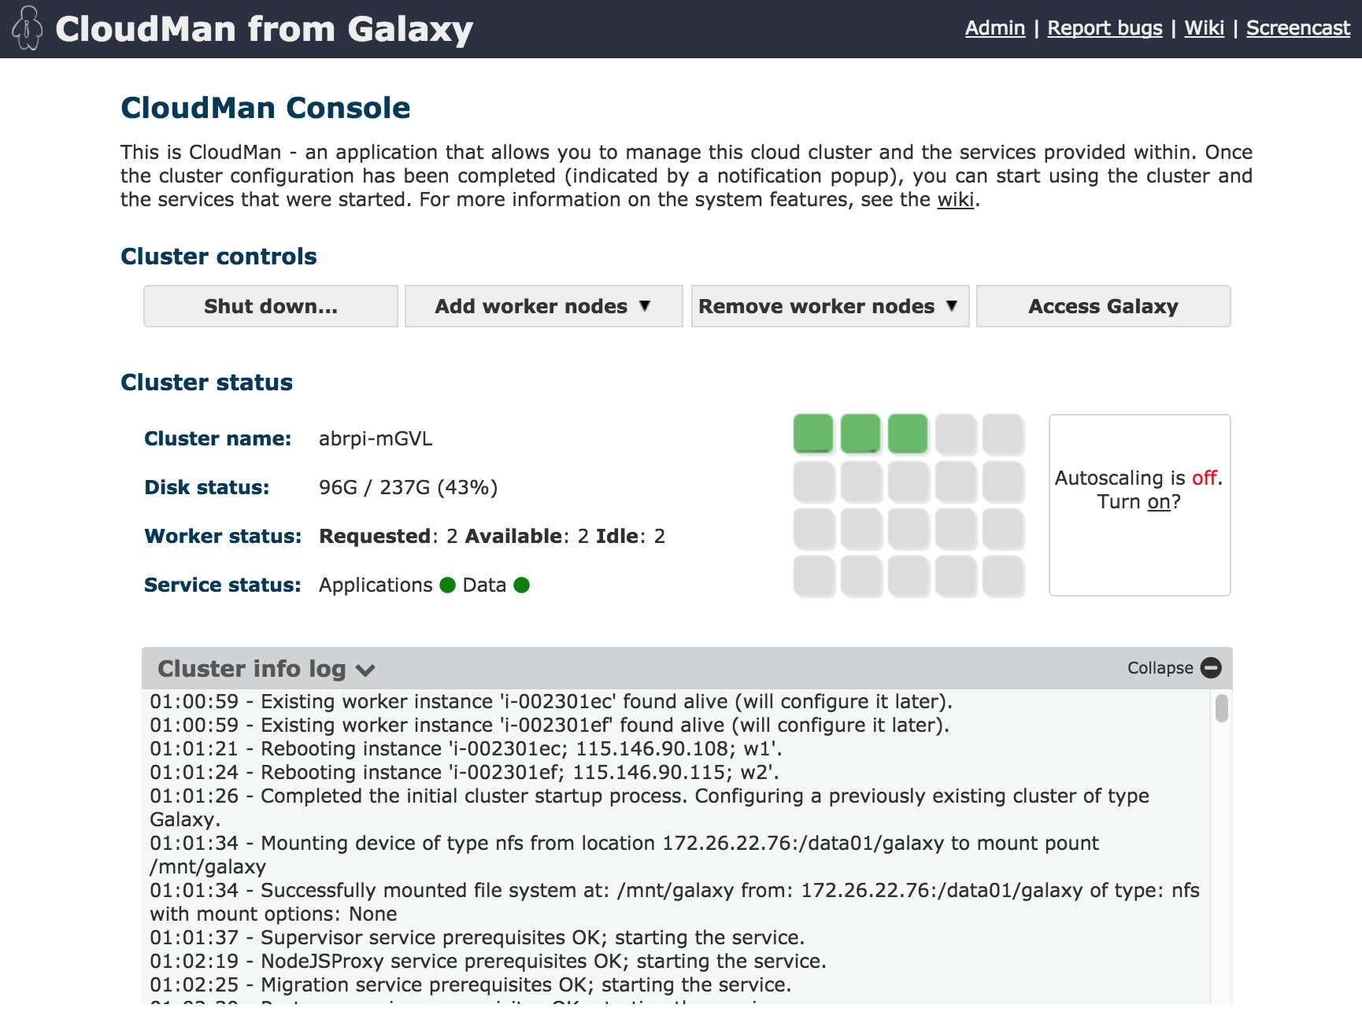Image resolution: width=1362 pixels, height=1023 pixels.
Task: Click the 'Applications' service text
Action: click(376, 585)
